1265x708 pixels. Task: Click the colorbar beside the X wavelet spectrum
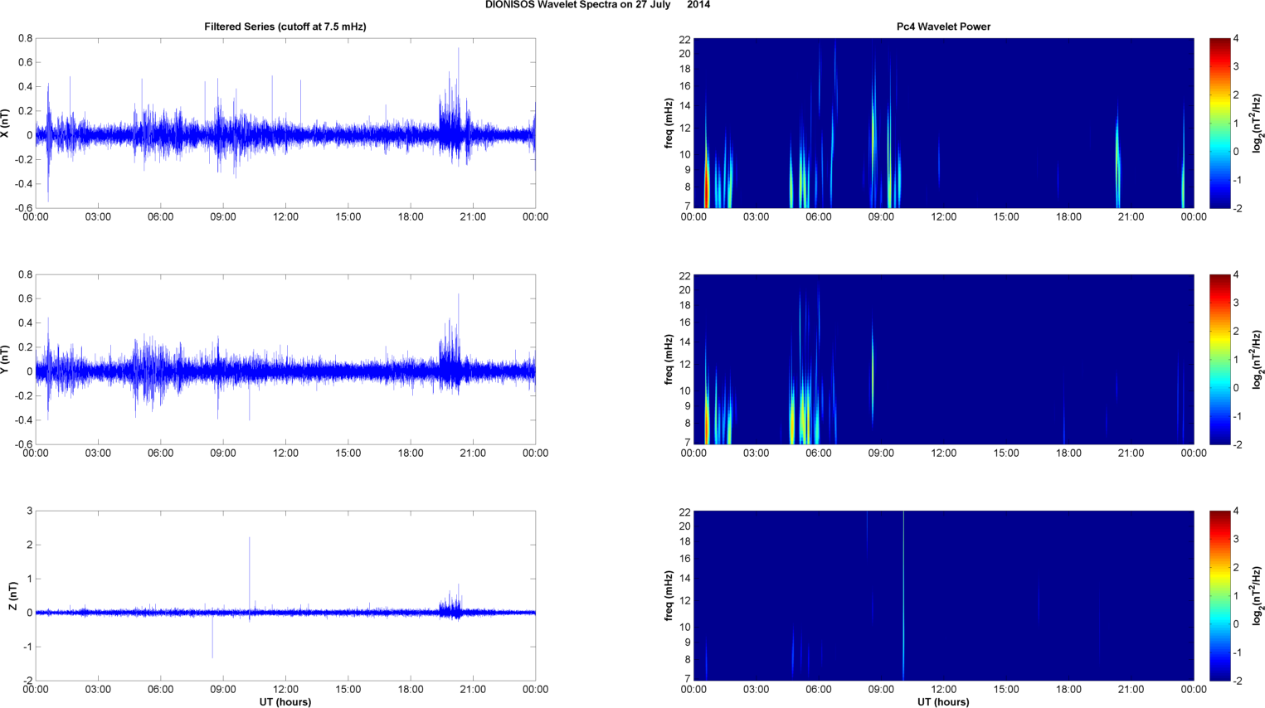click(1219, 123)
